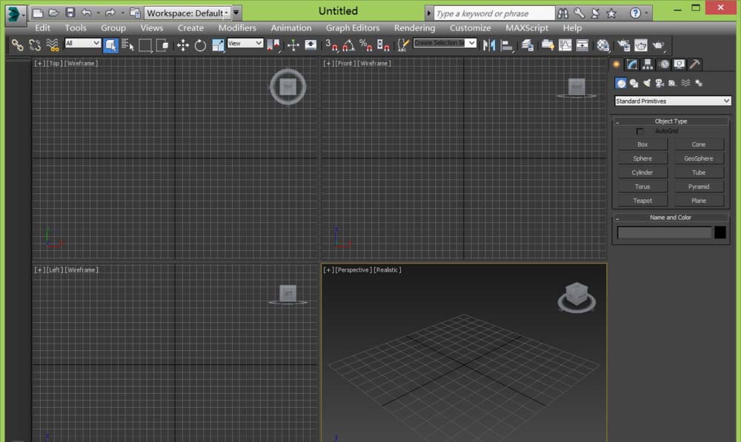Open the Rendered Frame Window
This screenshot has width=741, height=442.
[641, 45]
